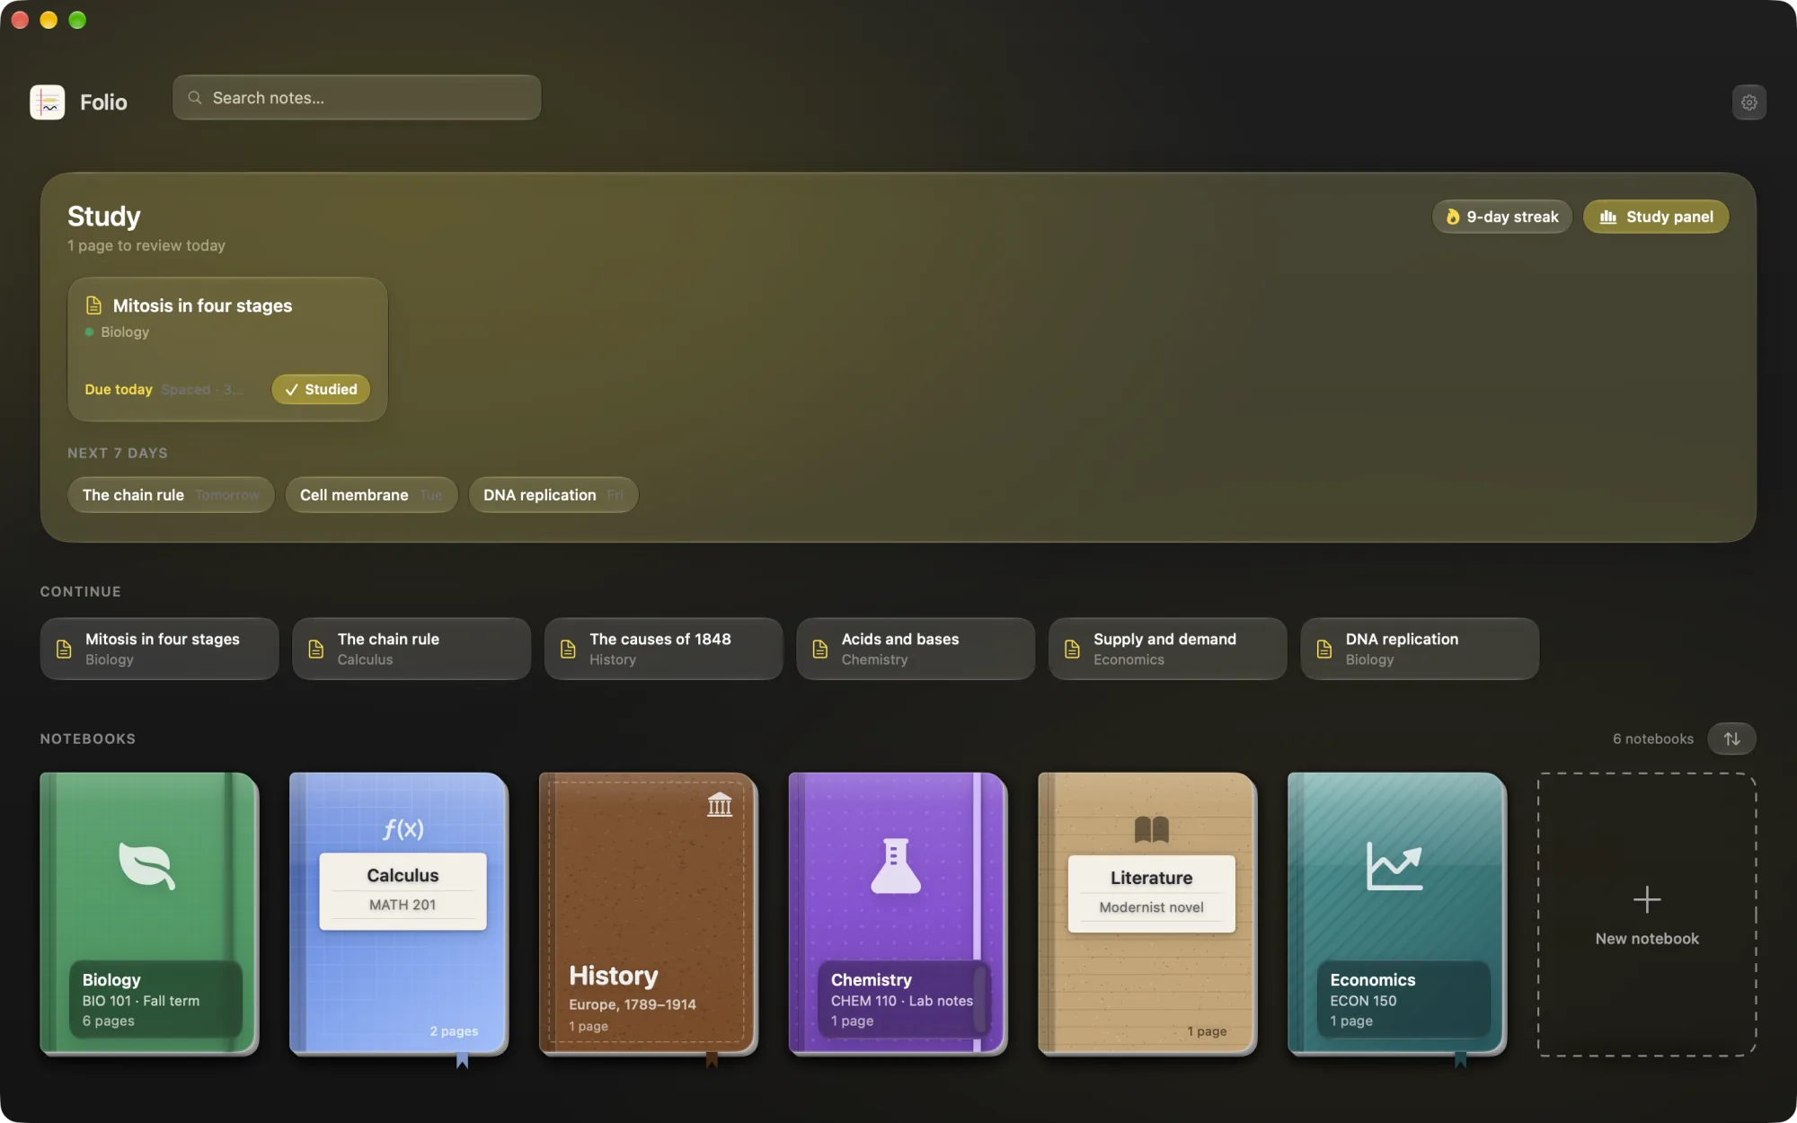The image size is (1797, 1123).
Task: Click the museum icon on History notebook
Action: [720, 804]
